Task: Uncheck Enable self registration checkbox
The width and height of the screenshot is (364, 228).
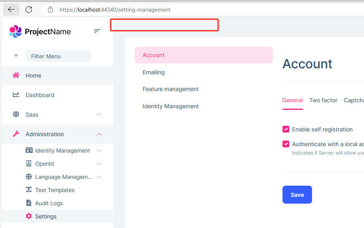Action: [x=286, y=129]
